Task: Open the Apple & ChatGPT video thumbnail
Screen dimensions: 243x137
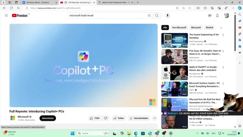Action: pyautogui.click(x=174, y=73)
